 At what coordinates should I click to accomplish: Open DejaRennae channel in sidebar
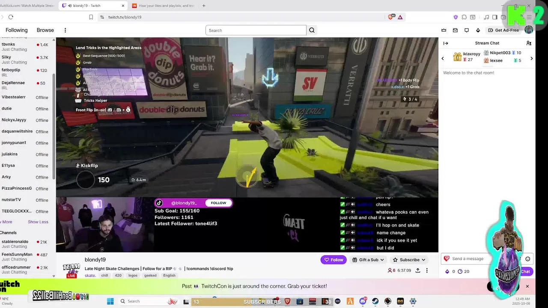tap(26, 85)
